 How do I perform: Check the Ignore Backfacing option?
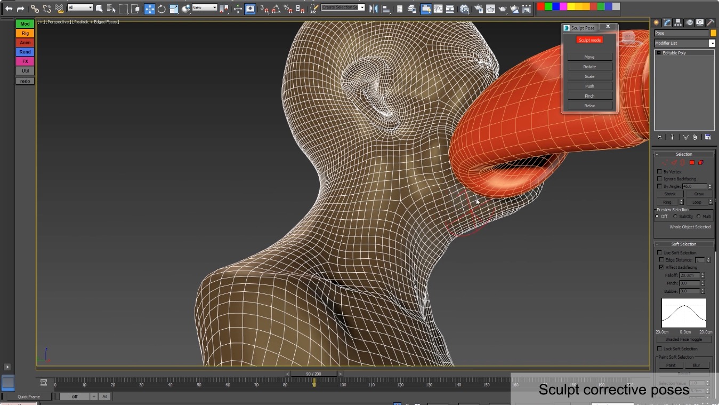(660, 179)
